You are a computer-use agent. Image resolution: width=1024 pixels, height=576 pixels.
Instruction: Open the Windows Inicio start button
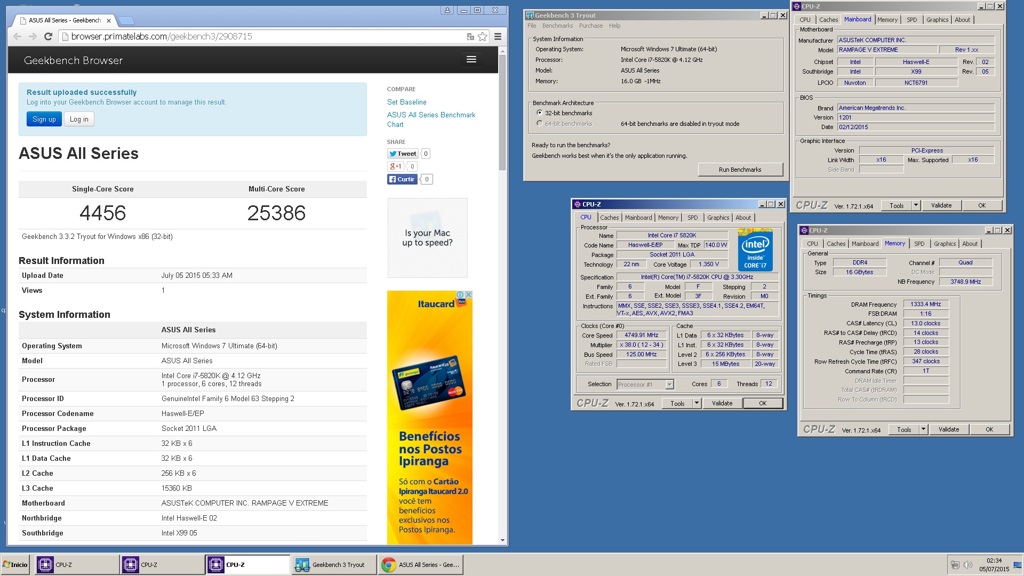pyautogui.click(x=15, y=565)
